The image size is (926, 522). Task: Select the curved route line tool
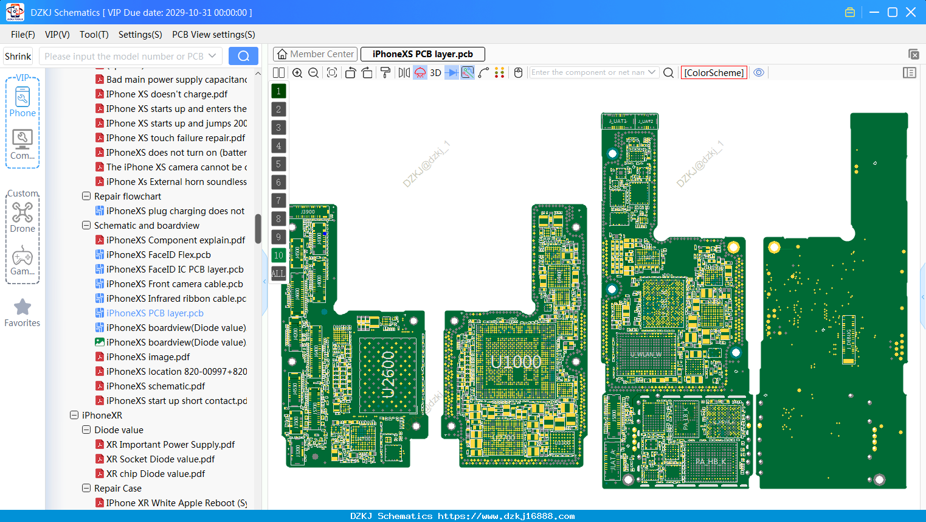coord(483,72)
